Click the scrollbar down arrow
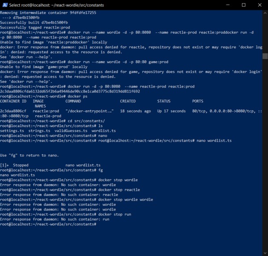This screenshot has height=256, width=268. pyautogui.click(x=265, y=253)
